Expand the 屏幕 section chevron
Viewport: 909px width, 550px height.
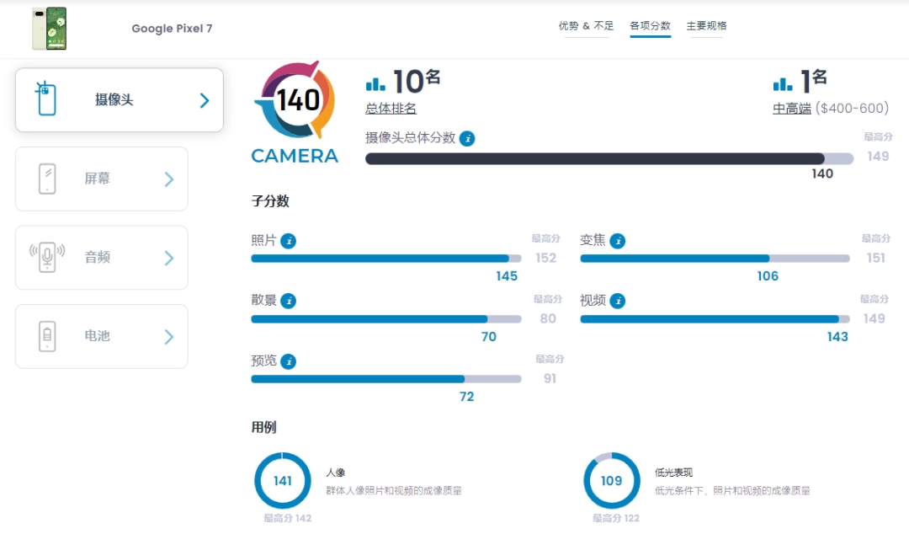coord(168,179)
